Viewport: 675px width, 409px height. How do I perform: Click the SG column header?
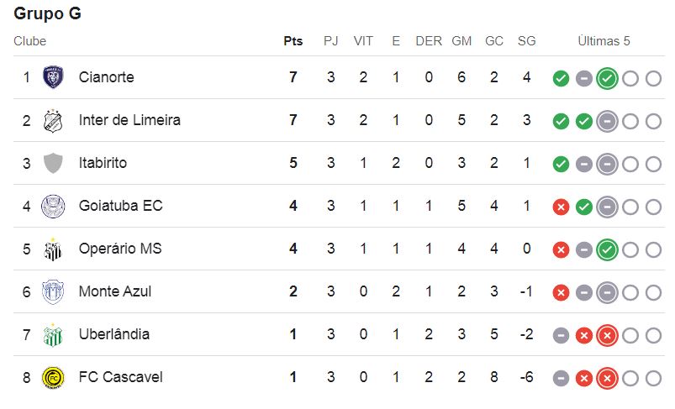click(526, 41)
